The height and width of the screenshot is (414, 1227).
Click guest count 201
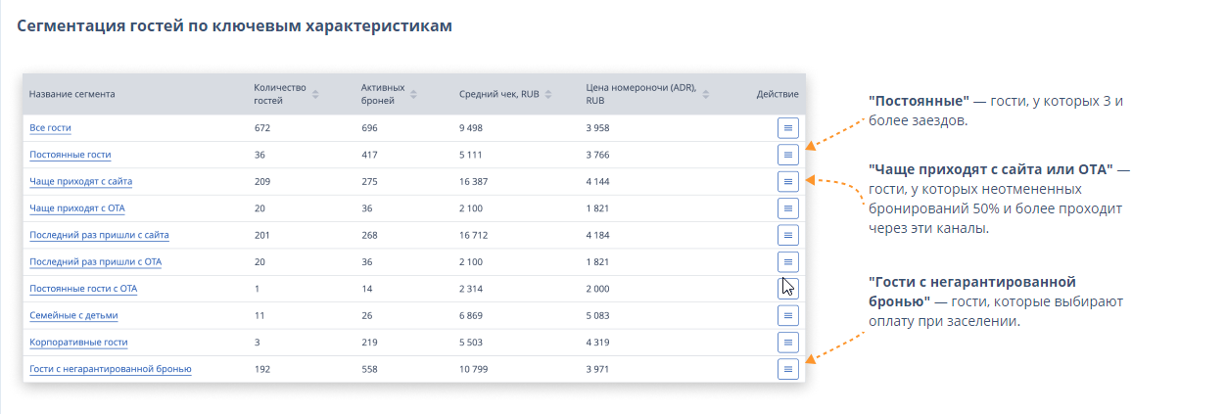261,235
